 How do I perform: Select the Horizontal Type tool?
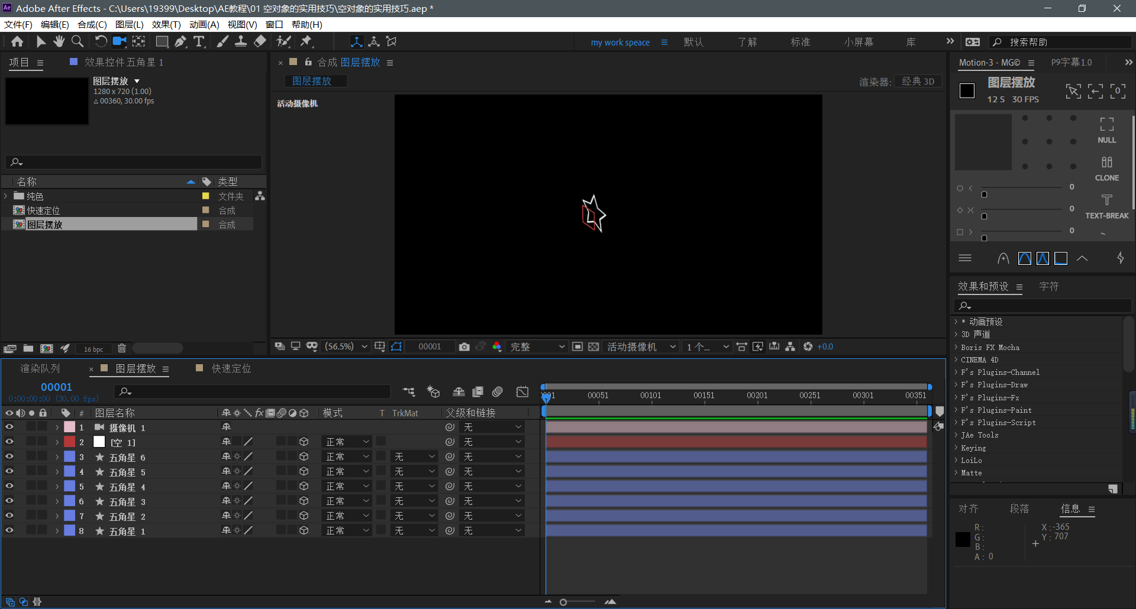point(199,41)
